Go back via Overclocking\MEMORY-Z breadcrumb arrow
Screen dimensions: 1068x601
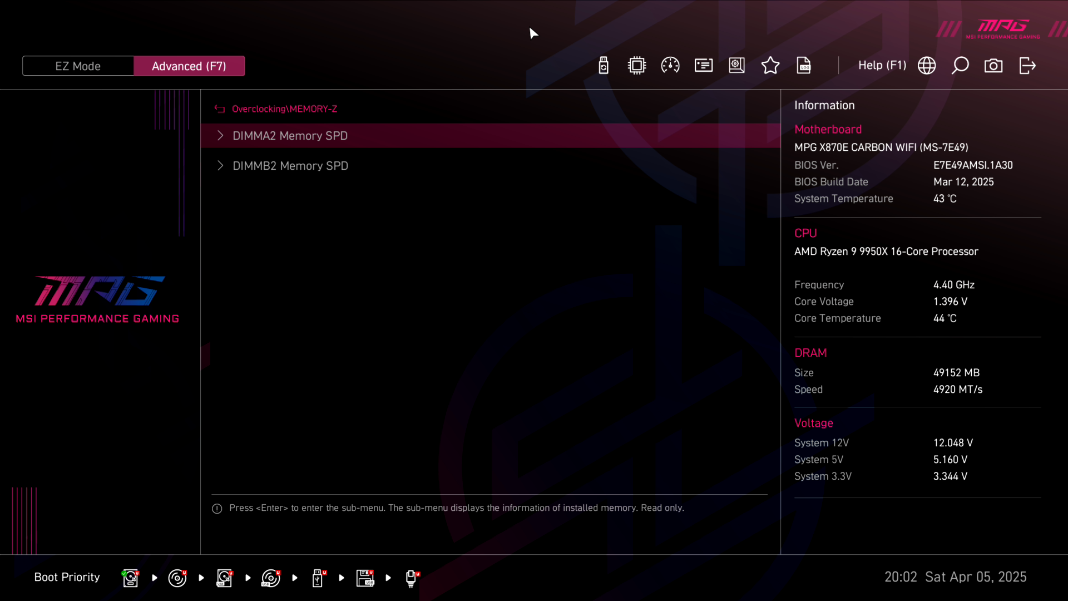click(220, 109)
